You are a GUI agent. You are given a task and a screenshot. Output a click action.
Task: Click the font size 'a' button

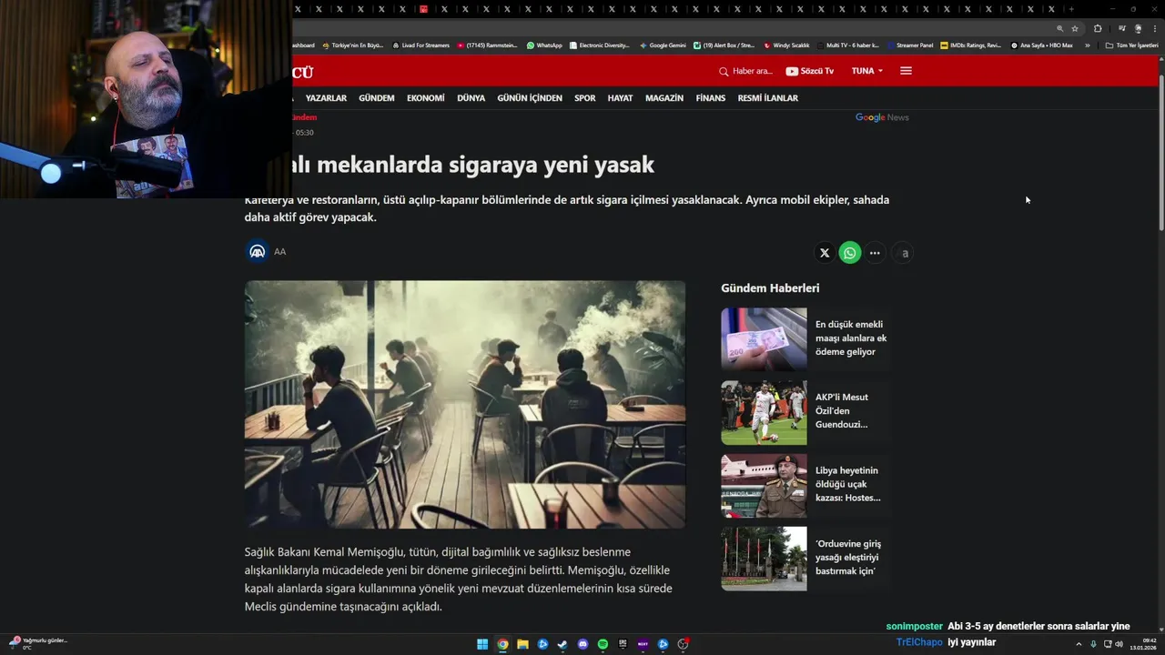pos(904,253)
